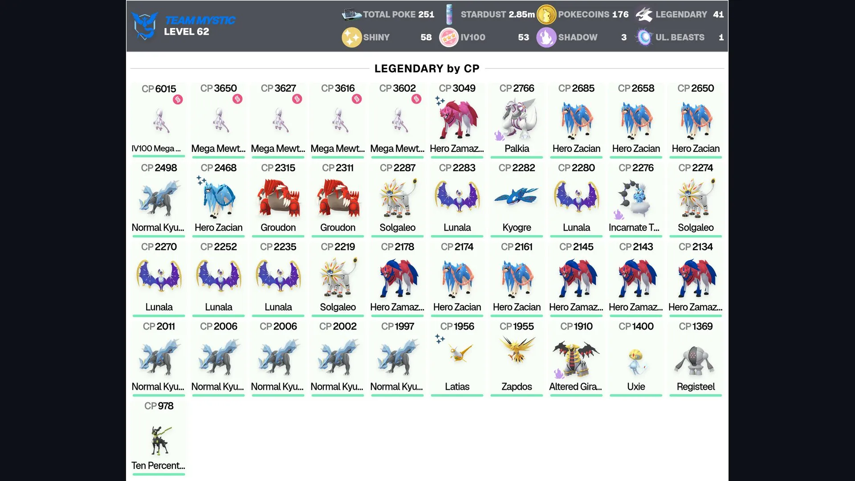
Task: Click the LEVEL 62 text
Action: (186, 32)
